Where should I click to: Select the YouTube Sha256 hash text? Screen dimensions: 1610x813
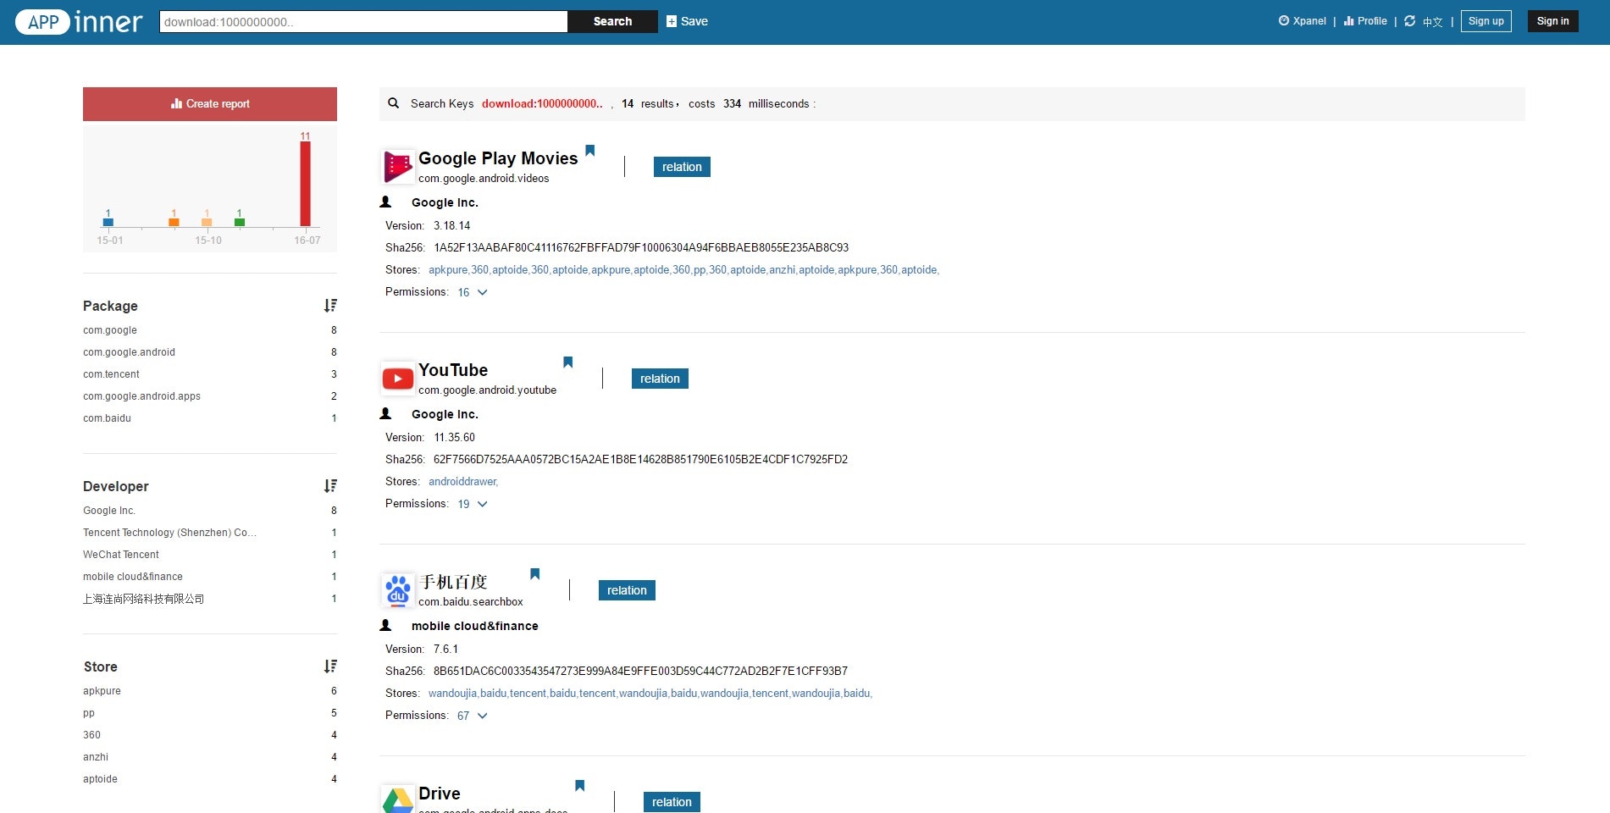tap(640, 460)
